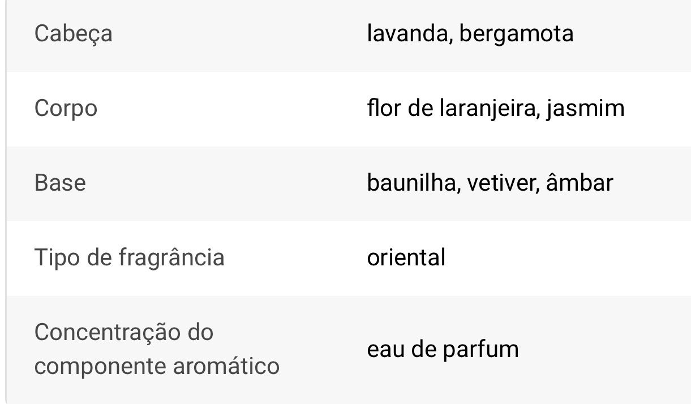This screenshot has width=691, height=404.
Task: Click the Cabeça row label
Action: tap(74, 34)
